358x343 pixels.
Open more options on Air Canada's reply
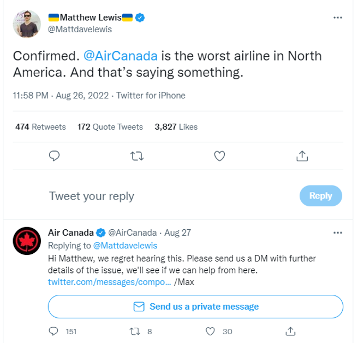click(338, 232)
